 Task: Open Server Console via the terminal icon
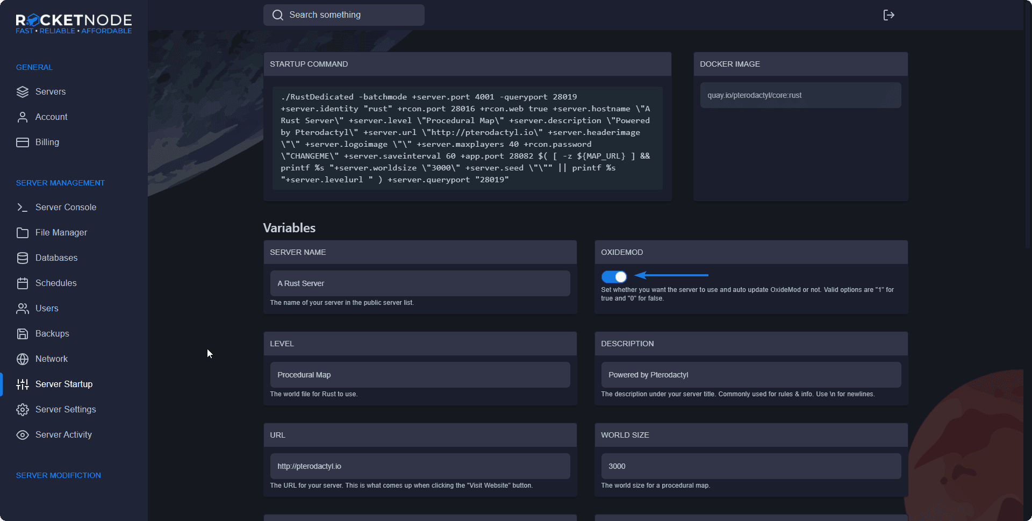[x=23, y=208]
